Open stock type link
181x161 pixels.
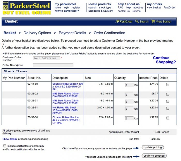tap(105, 7)
